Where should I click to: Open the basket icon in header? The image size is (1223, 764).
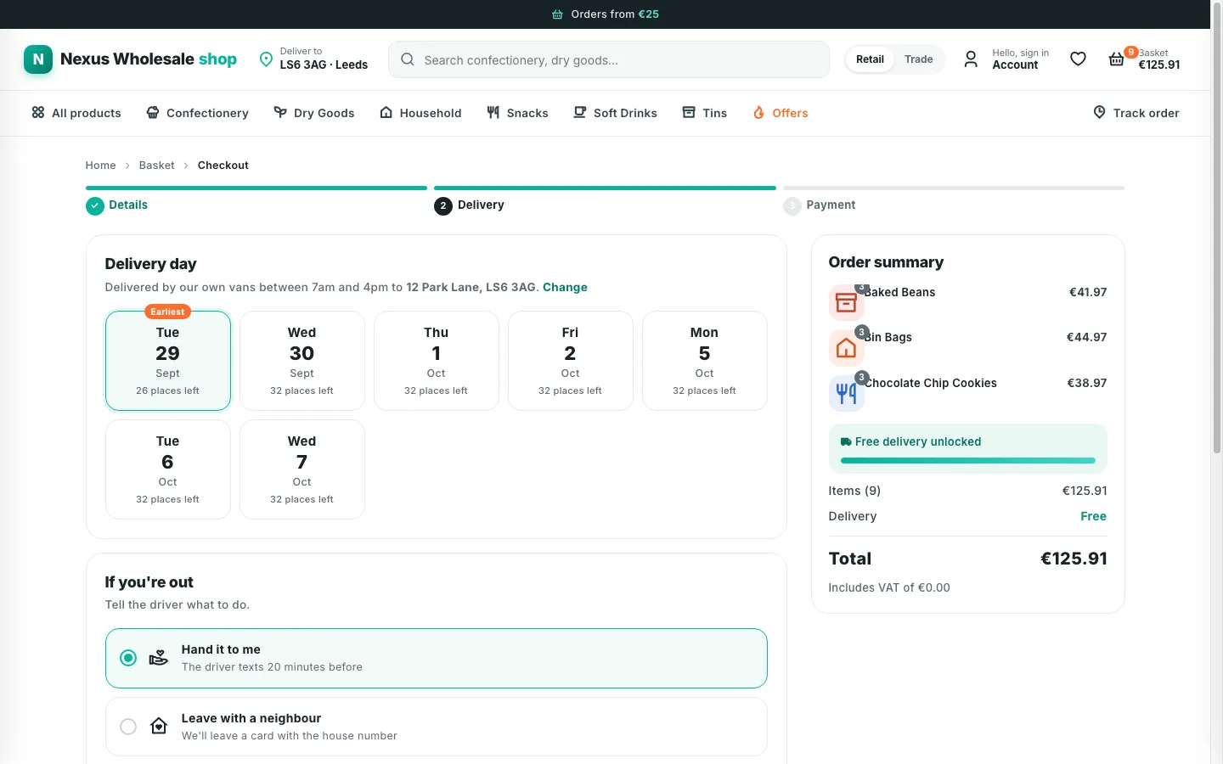tap(1117, 59)
